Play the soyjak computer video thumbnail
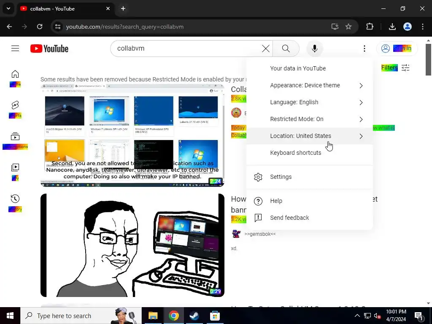Image resolution: width=432 pixels, height=324 pixels. pos(132,245)
